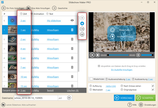Click the help icon next to Wechselzeit

pyautogui.click(x=91, y=90)
